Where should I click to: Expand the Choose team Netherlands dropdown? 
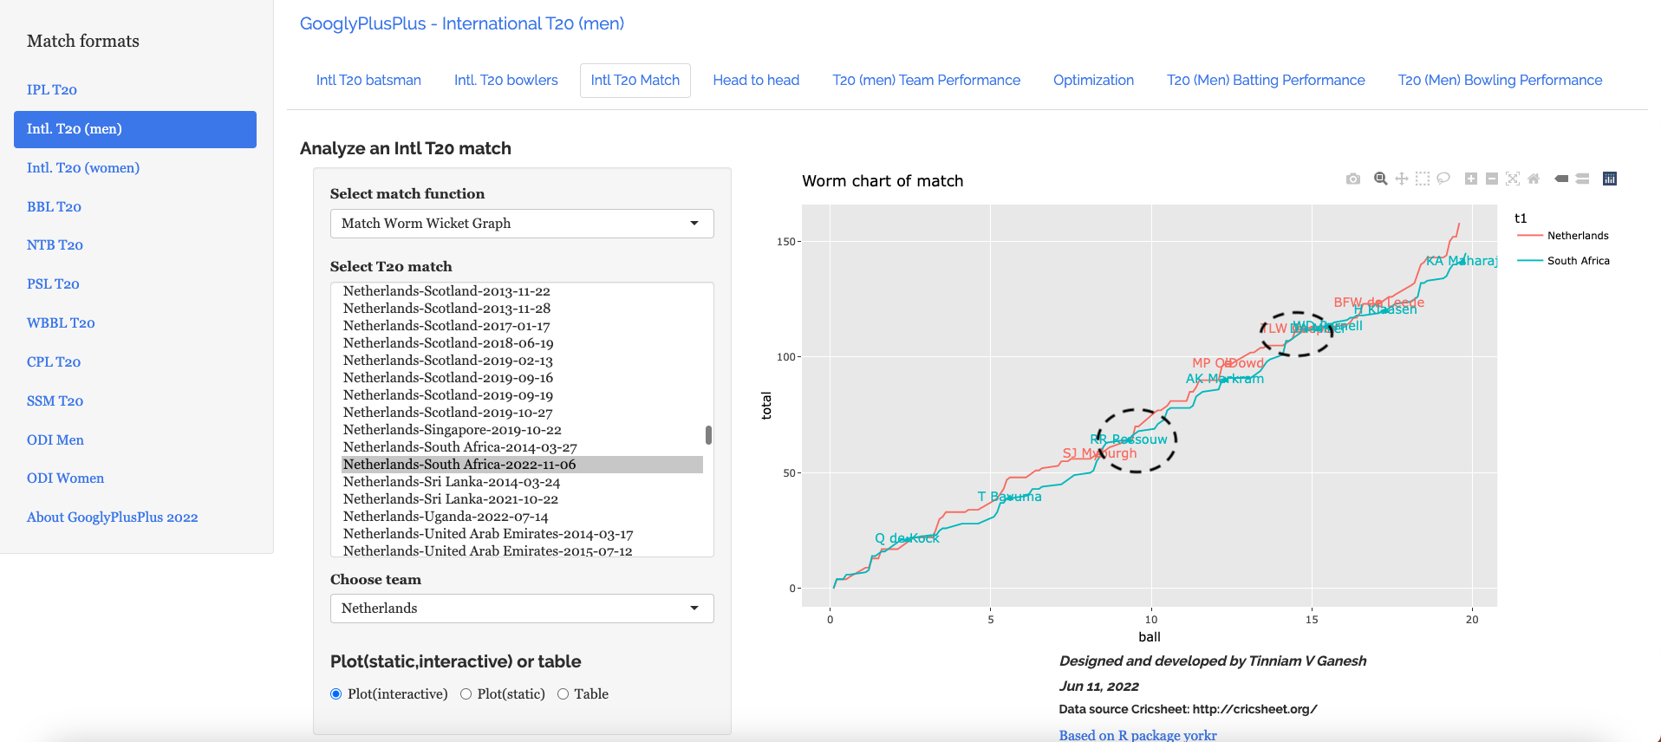[521, 609]
